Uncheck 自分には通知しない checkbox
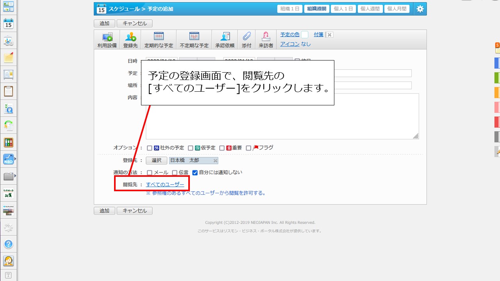Screen dimensions: 500x281 (x=195, y=173)
